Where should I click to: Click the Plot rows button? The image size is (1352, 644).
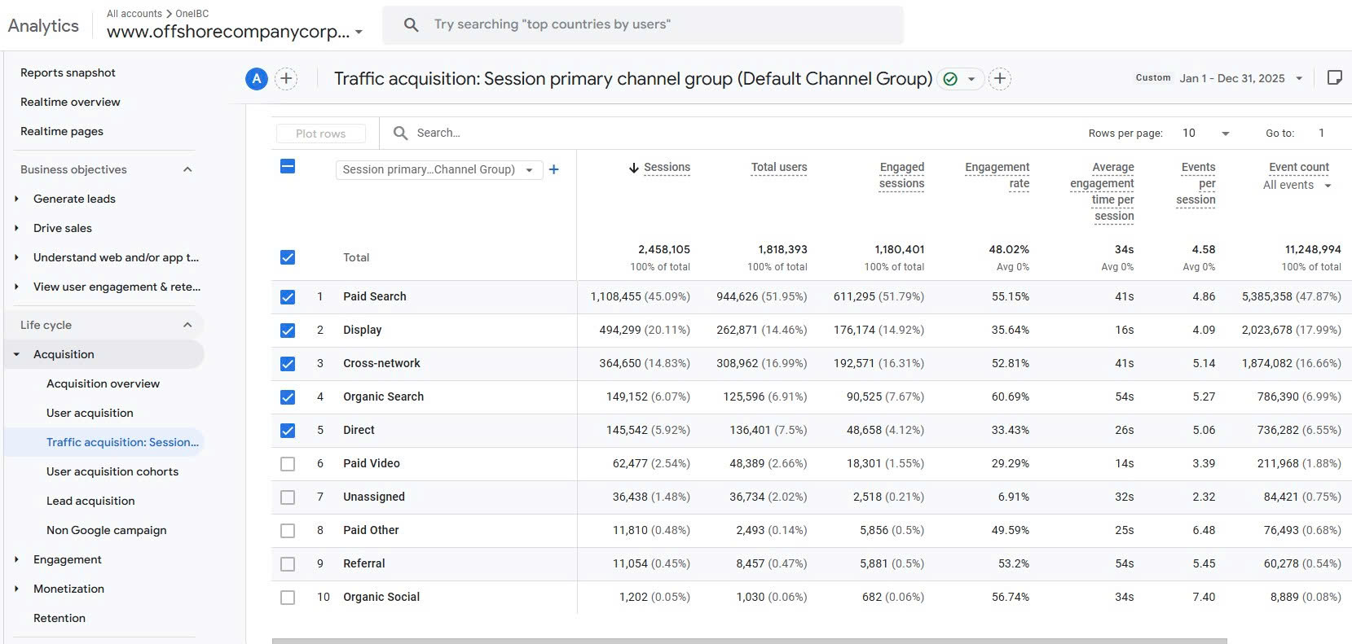[320, 134]
